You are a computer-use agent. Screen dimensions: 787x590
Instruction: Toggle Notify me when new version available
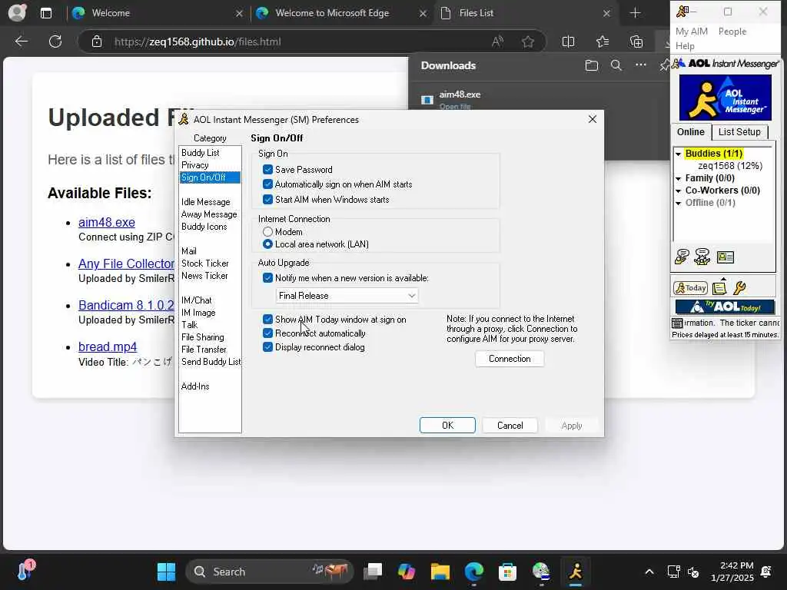(267, 278)
